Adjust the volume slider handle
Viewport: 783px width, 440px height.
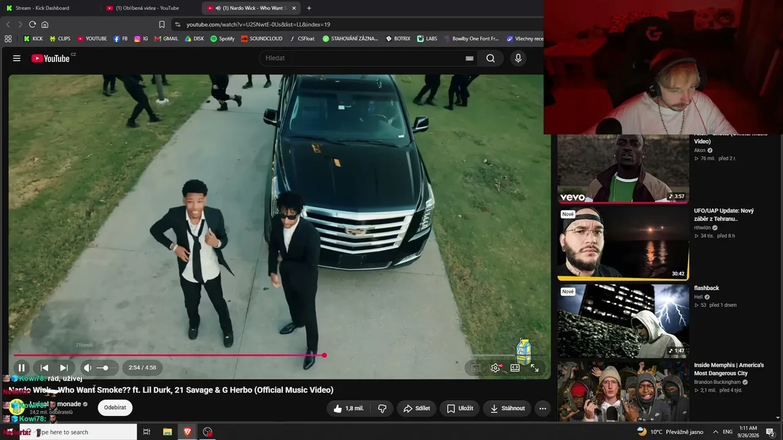point(106,368)
